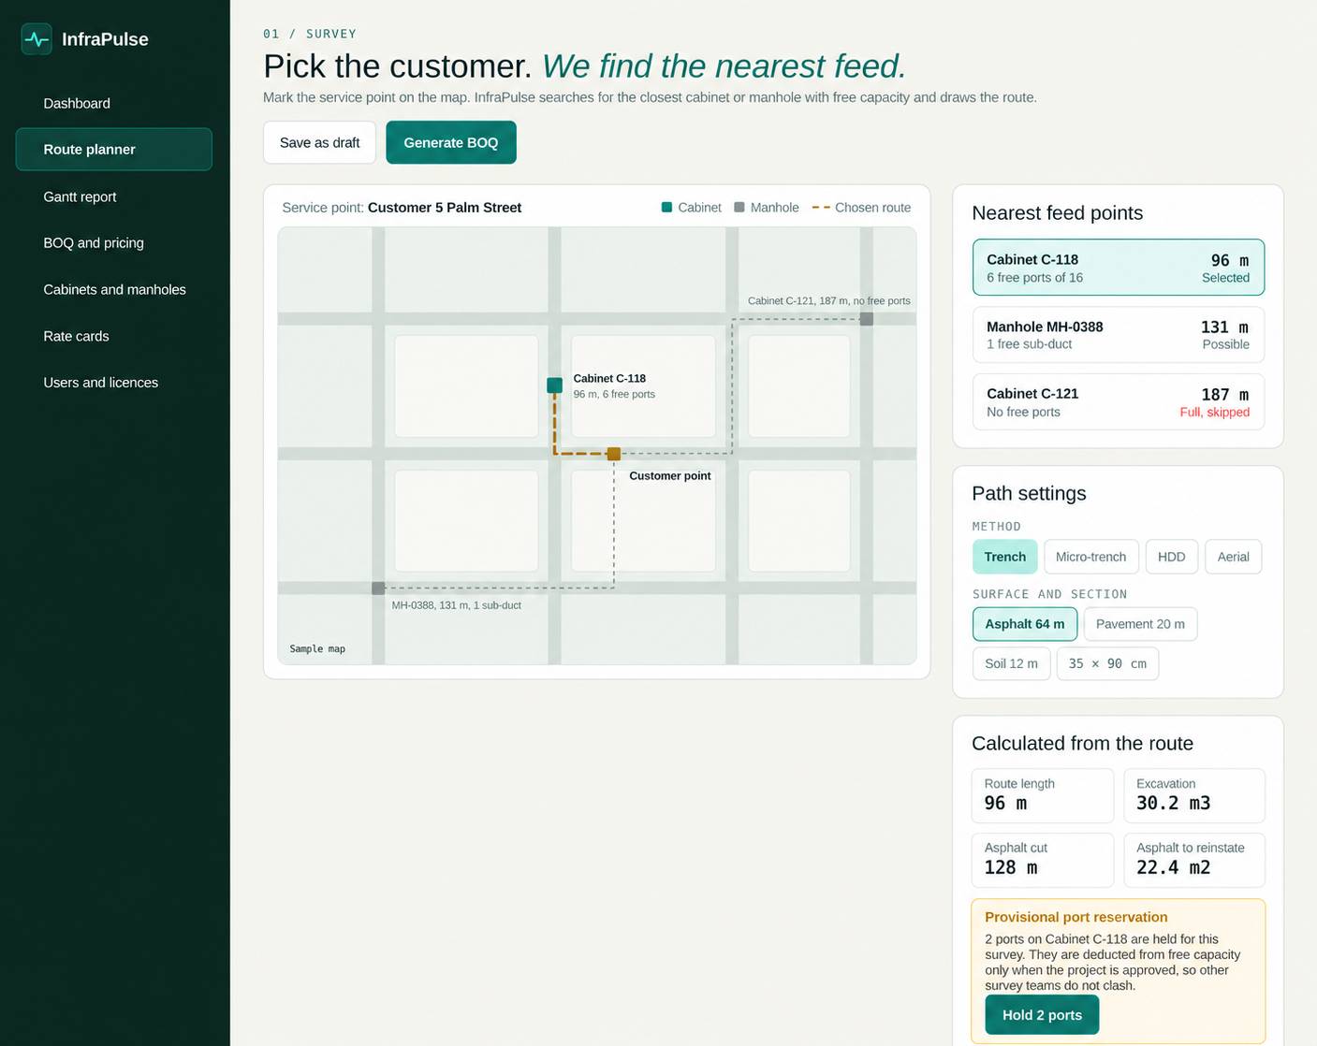Hold 2 ports on Cabinet C-118
Screen dimensions: 1317x1046
pos(1042,1015)
